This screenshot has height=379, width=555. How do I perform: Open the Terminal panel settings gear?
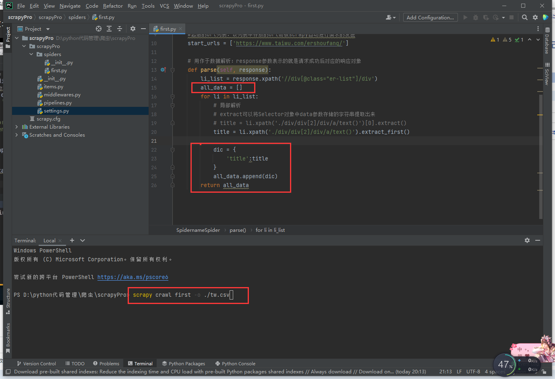527,240
